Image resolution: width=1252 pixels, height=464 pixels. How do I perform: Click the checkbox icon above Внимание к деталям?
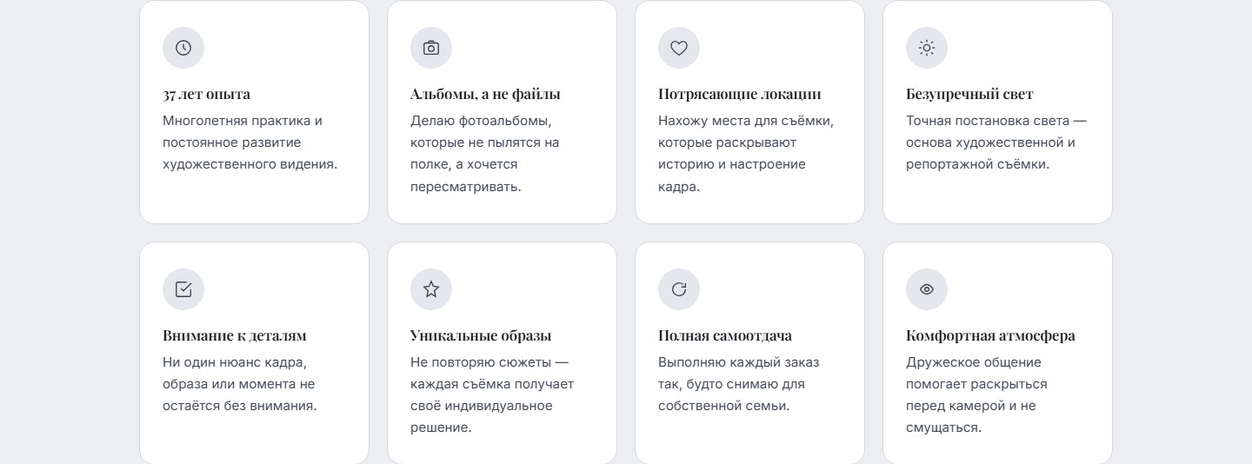(183, 289)
